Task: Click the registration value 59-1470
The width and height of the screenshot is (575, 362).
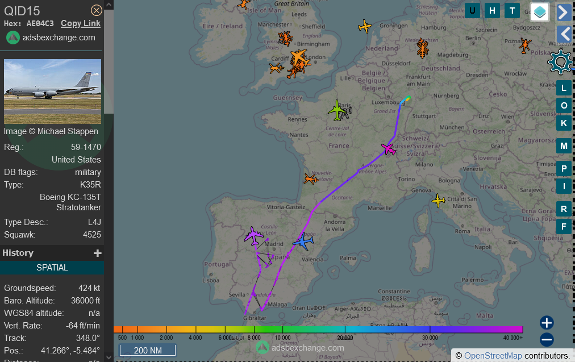Action: click(86, 147)
